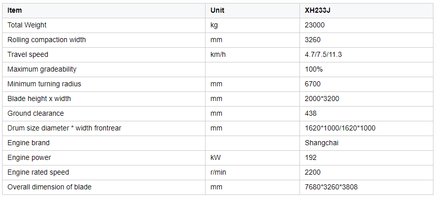This screenshot has height=198, width=436.
Task: Select the r/min unit cell
Action: point(218,173)
